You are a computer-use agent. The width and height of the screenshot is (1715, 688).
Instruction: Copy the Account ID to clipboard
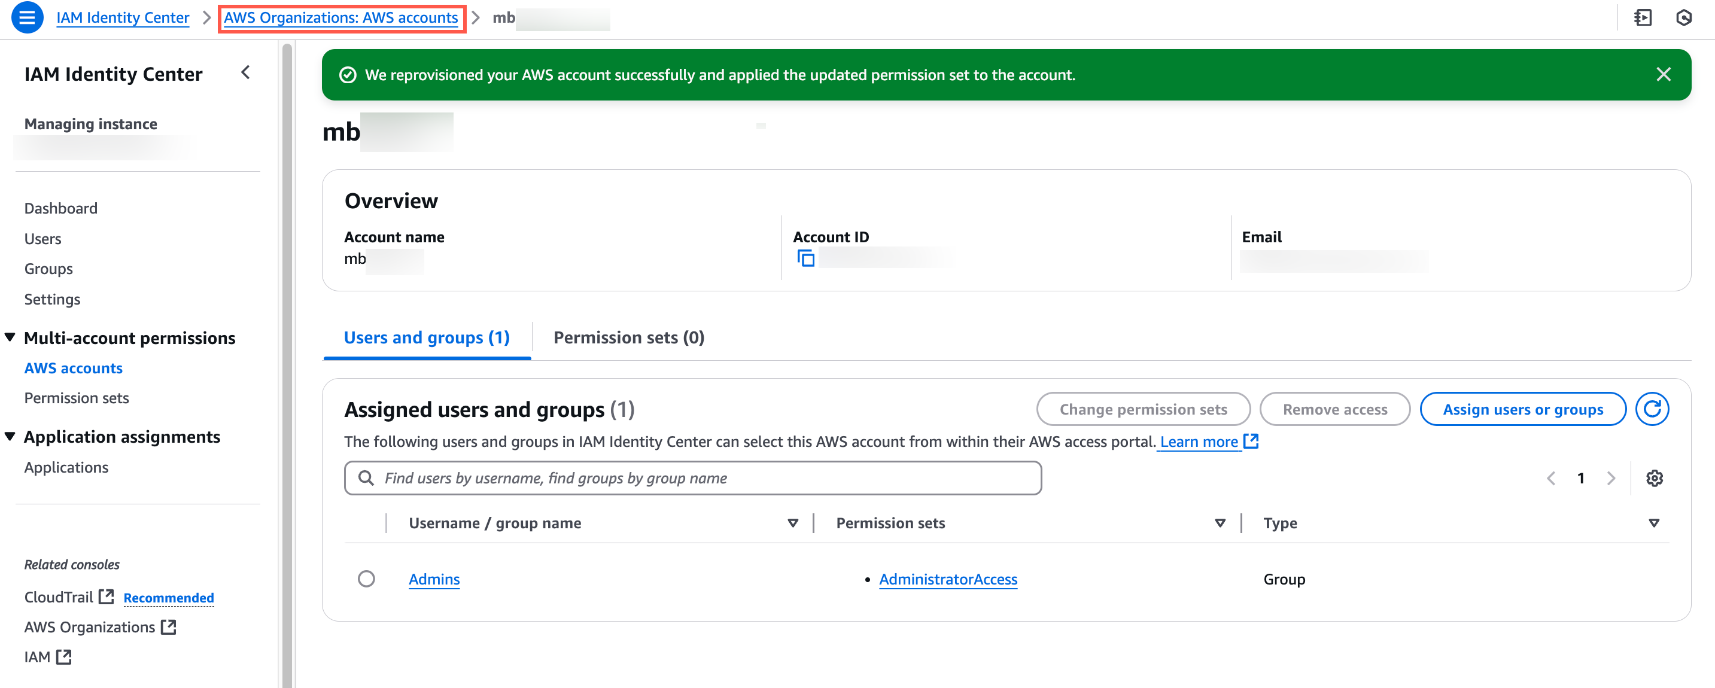[x=805, y=258]
